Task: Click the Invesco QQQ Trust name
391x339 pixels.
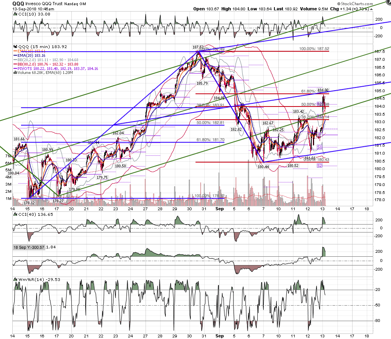Action: pyautogui.click(x=44, y=4)
